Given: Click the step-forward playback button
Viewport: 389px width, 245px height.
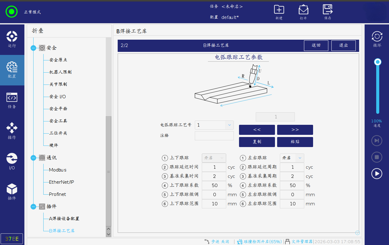Looking at the screenshot, I should (377, 141).
